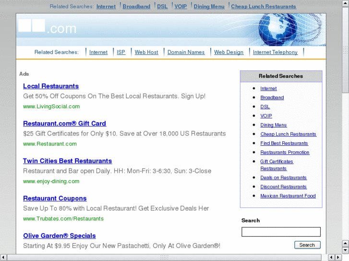Click the horizontal scrollbar thumb
Screen dimensions: 349x261
pyautogui.click(x=164, y=258)
